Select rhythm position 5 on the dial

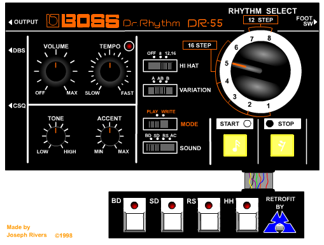[227, 63]
